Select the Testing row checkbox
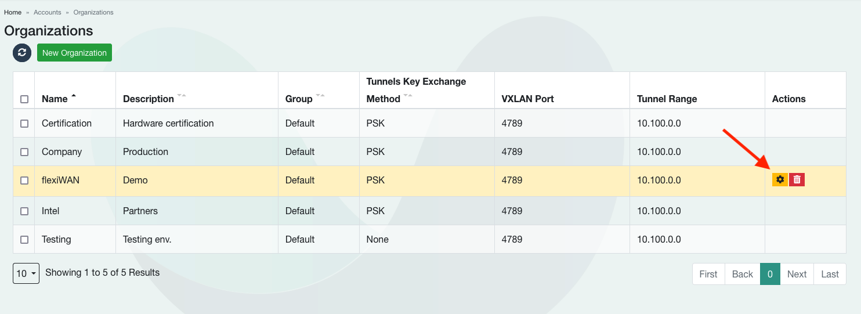861x314 pixels. click(24, 240)
